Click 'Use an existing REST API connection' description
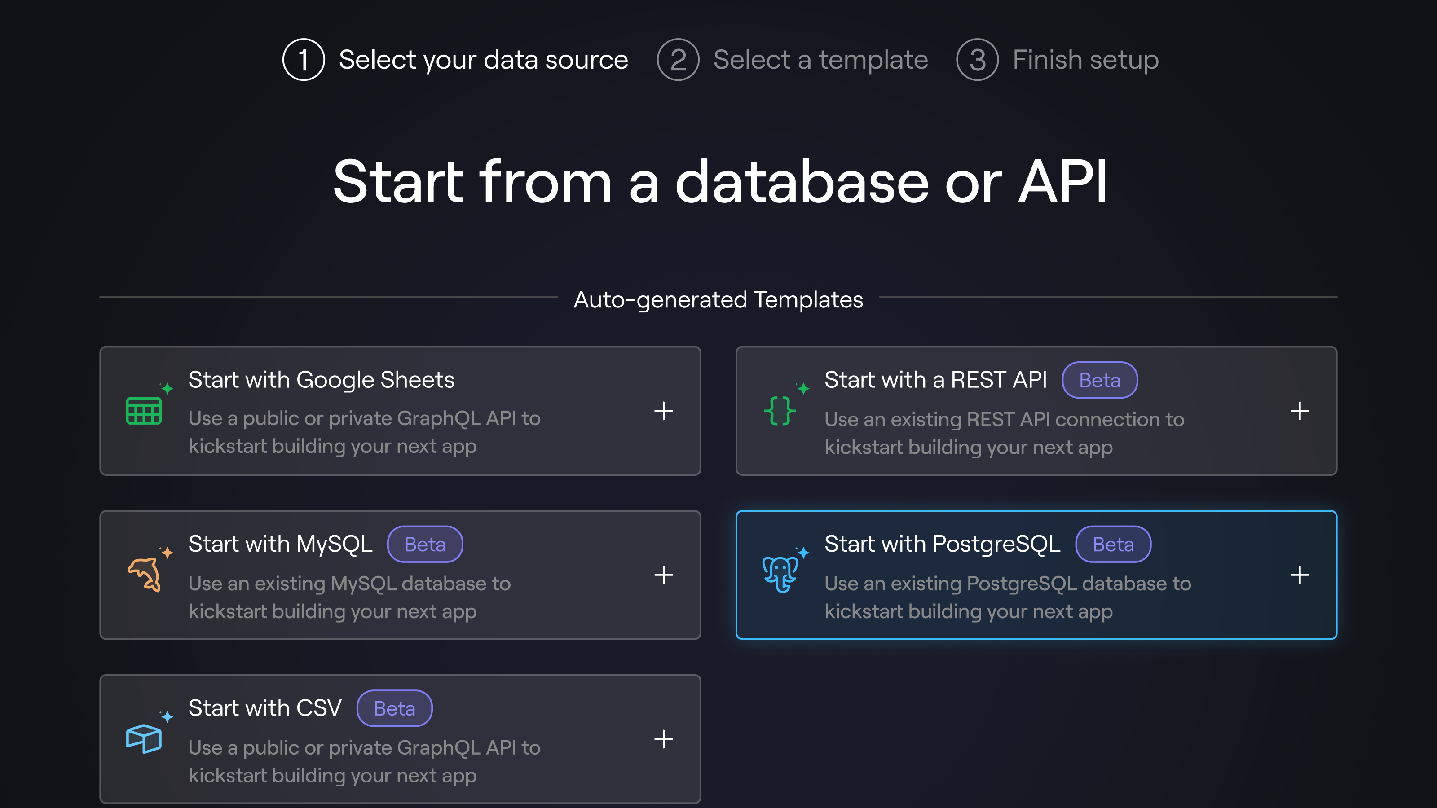 pos(1004,433)
